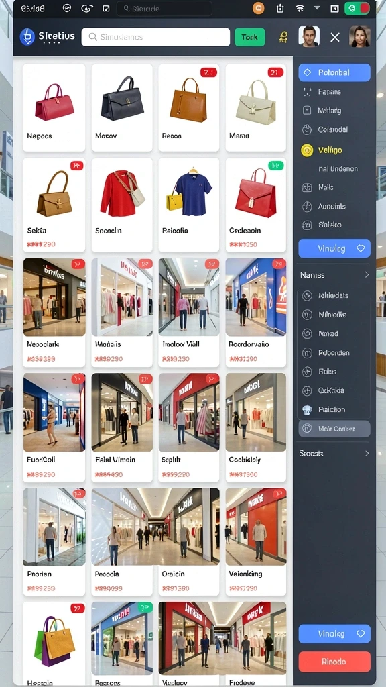Open the Napocs red handbag thumbnail
Viewport: 386px width, 687px height.
[x=55, y=103]
